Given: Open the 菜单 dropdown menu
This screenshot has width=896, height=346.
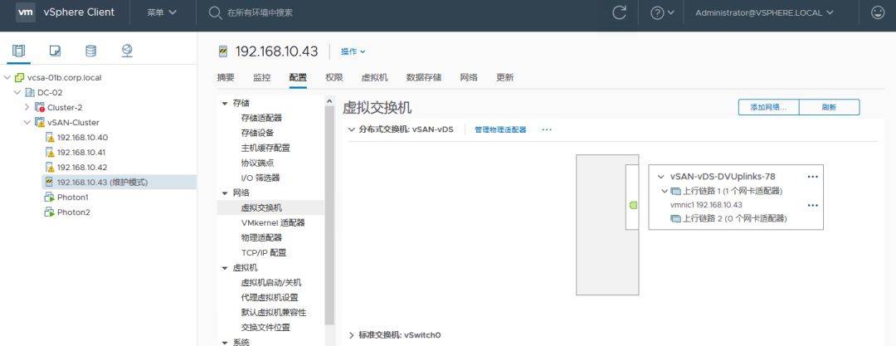Looking at the screenshot, I should [162, 12].
